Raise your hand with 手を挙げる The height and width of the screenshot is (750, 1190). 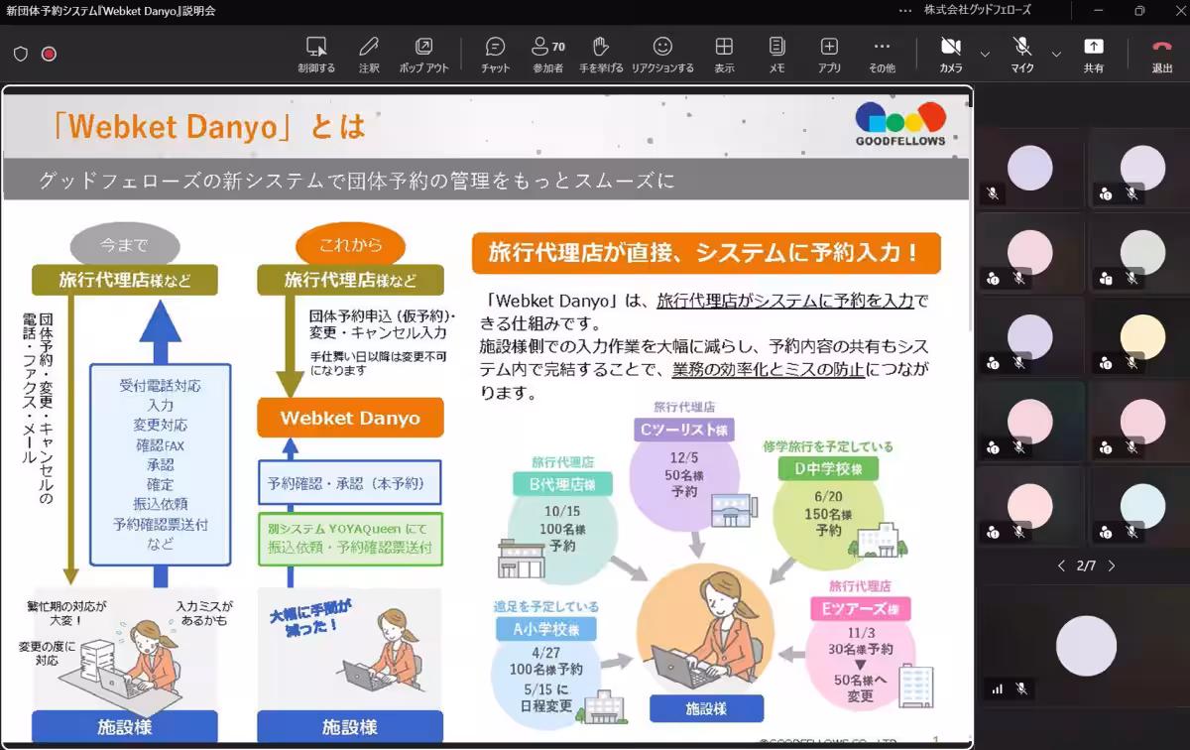[601, 54]
